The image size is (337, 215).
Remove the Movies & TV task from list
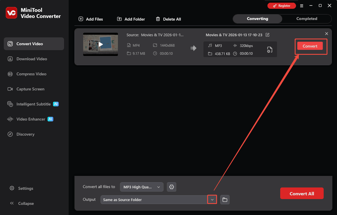(x=327, y=34)
